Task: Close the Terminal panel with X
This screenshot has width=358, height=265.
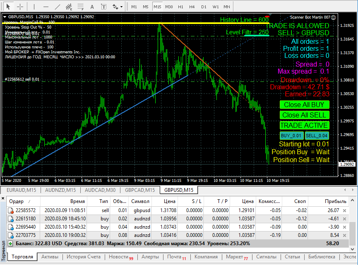Action: click(3, 198)
